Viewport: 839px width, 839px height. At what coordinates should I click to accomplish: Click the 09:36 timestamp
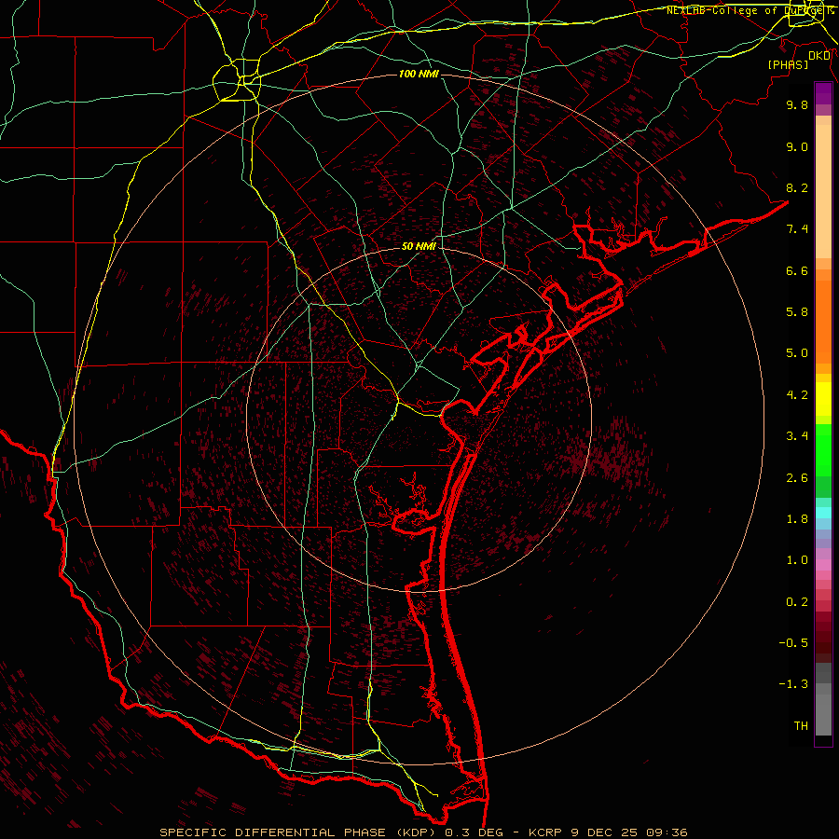[x=667, y=832]
